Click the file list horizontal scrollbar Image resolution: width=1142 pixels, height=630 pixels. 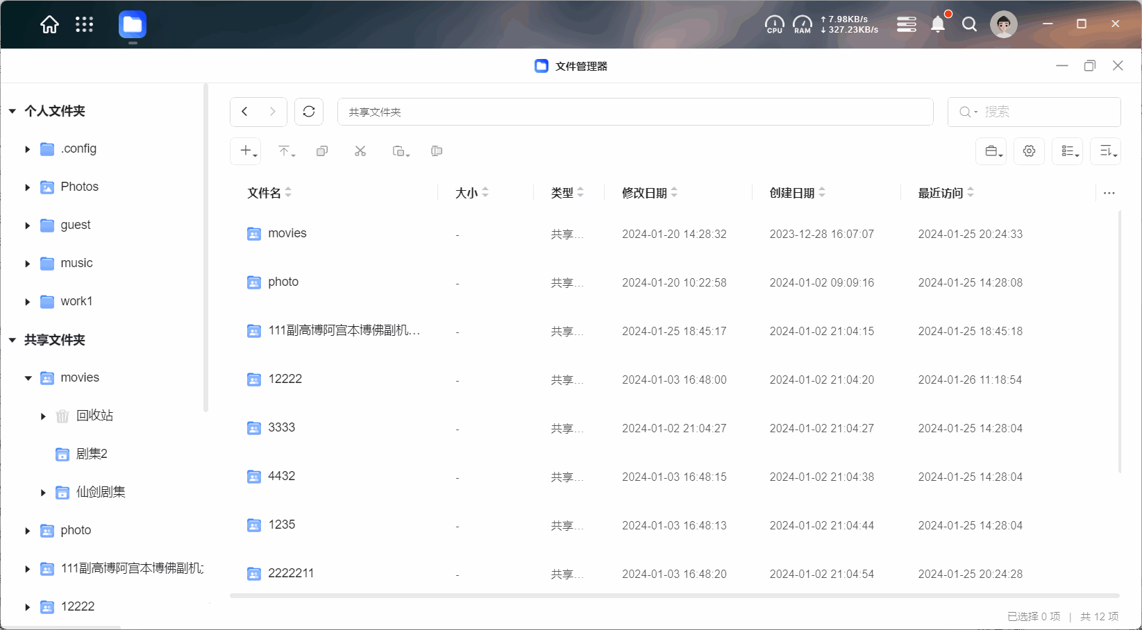click(675, 595)
